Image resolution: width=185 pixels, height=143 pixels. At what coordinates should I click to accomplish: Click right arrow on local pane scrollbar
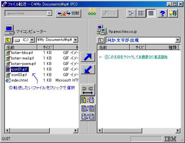coord(76,131)
